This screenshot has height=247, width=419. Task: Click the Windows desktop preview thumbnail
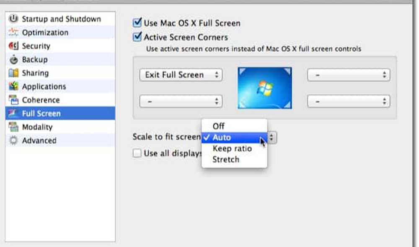click(x=265, y=88)
